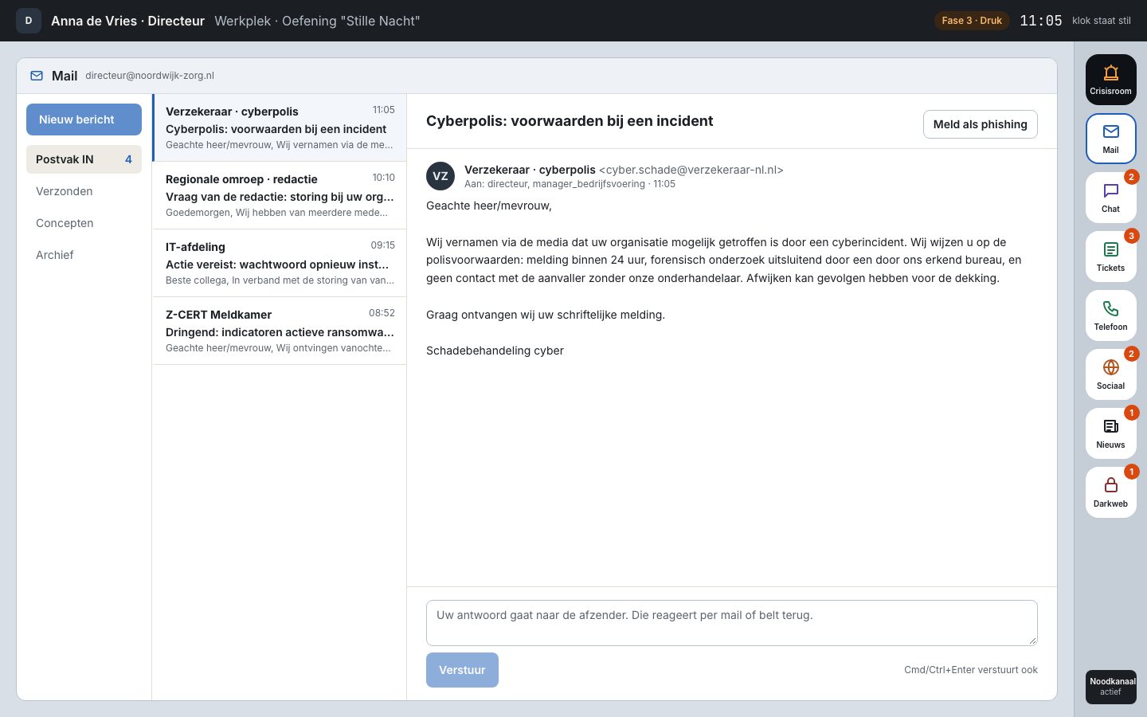Open the Z-CERT Meldkamer email
Viewport: 1147px width, 717px height.
280,331
